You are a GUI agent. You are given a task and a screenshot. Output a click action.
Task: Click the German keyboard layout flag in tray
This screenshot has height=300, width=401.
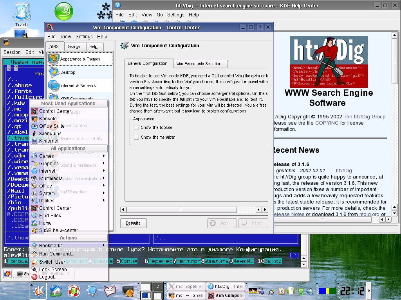pyautogui.click(x=253, y=291)
